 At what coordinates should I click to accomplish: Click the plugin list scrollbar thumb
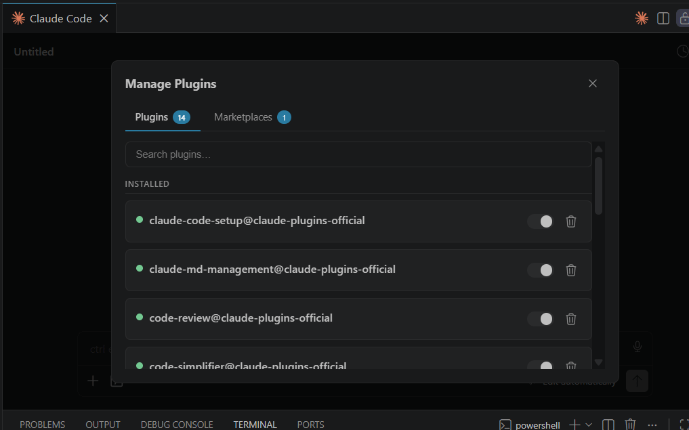click(598, 186)
